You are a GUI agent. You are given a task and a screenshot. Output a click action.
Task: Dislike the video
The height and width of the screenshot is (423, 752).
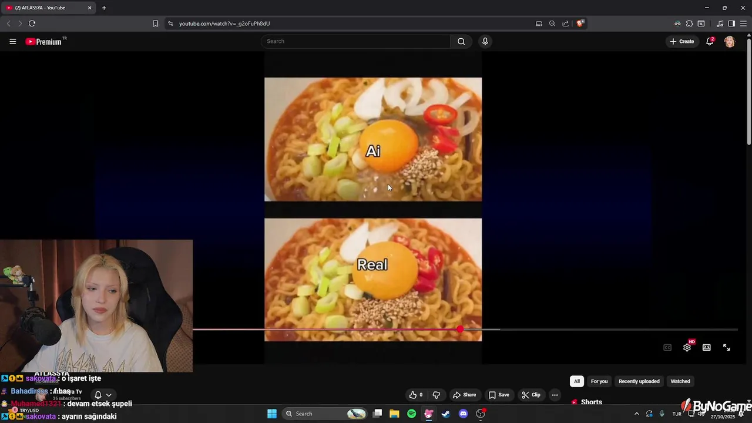pyautogui.click(x=436, y=395)
